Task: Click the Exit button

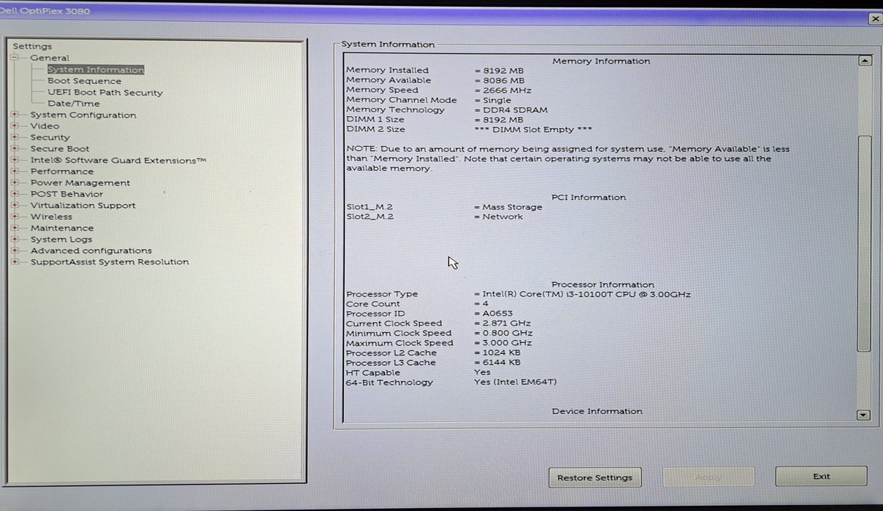Action: coord(821,476)
